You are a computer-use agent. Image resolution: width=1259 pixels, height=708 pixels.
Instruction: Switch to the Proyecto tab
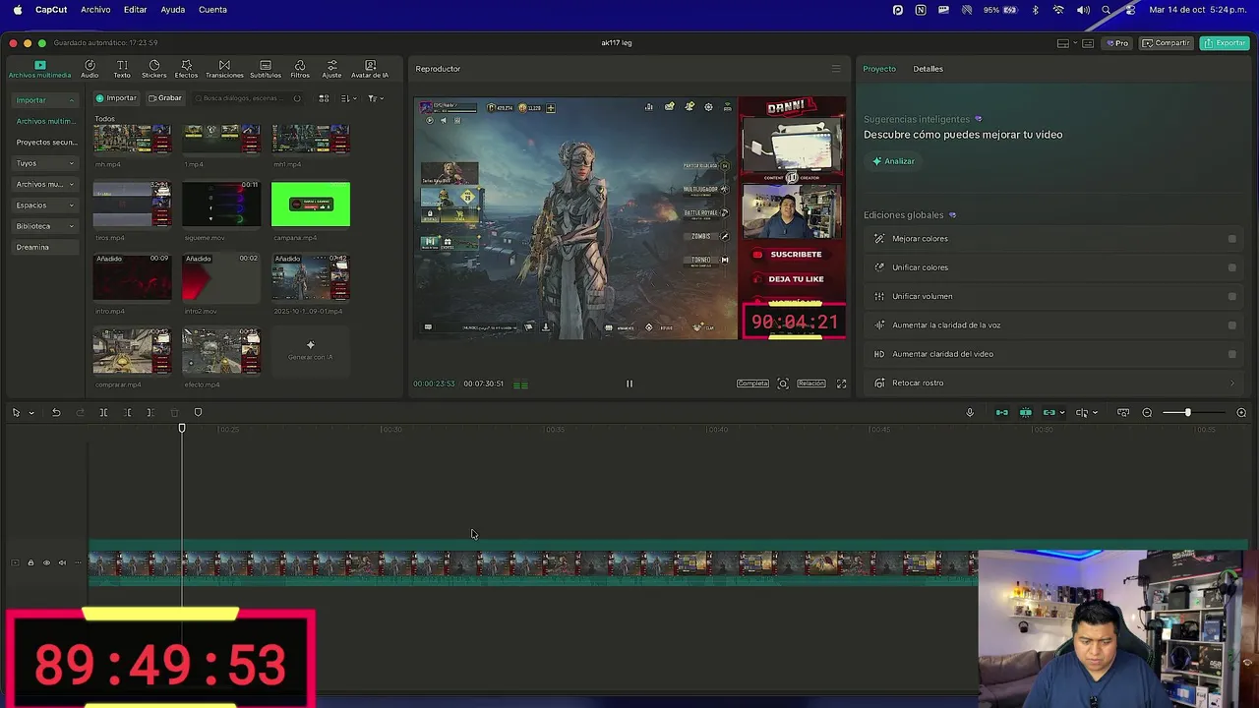coord(879,69)
